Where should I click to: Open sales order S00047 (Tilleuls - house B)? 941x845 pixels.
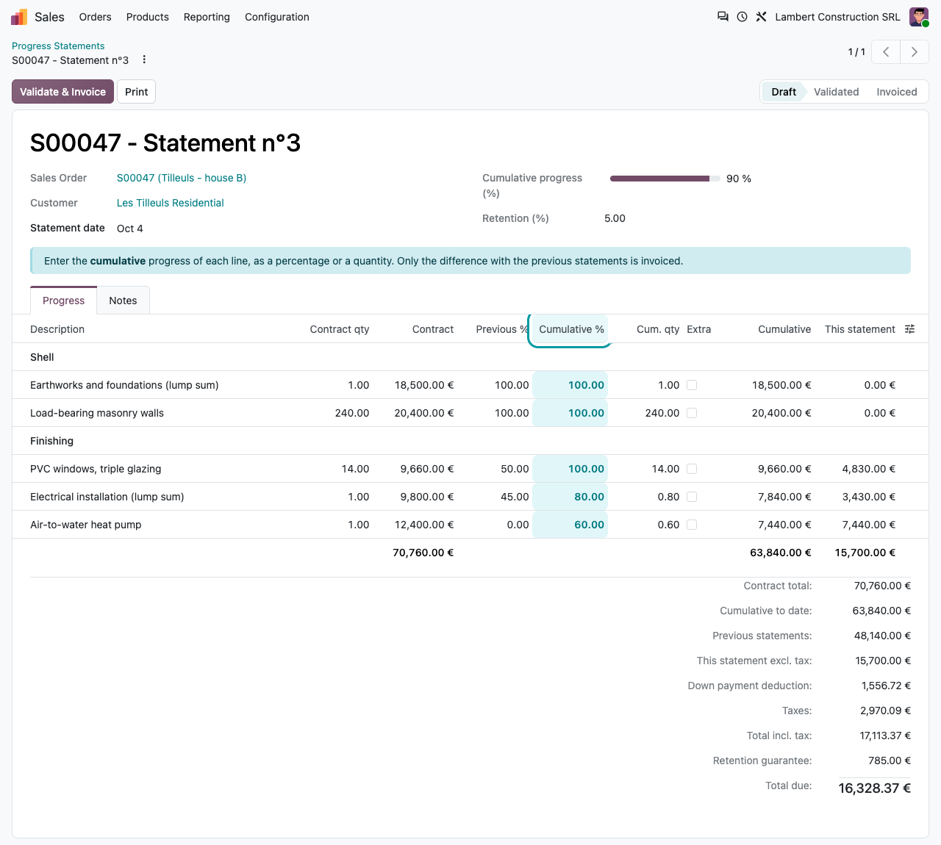182,178
